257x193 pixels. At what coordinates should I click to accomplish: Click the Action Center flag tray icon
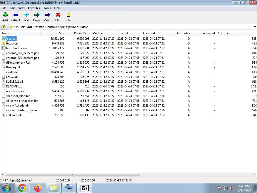click(220, 188)
